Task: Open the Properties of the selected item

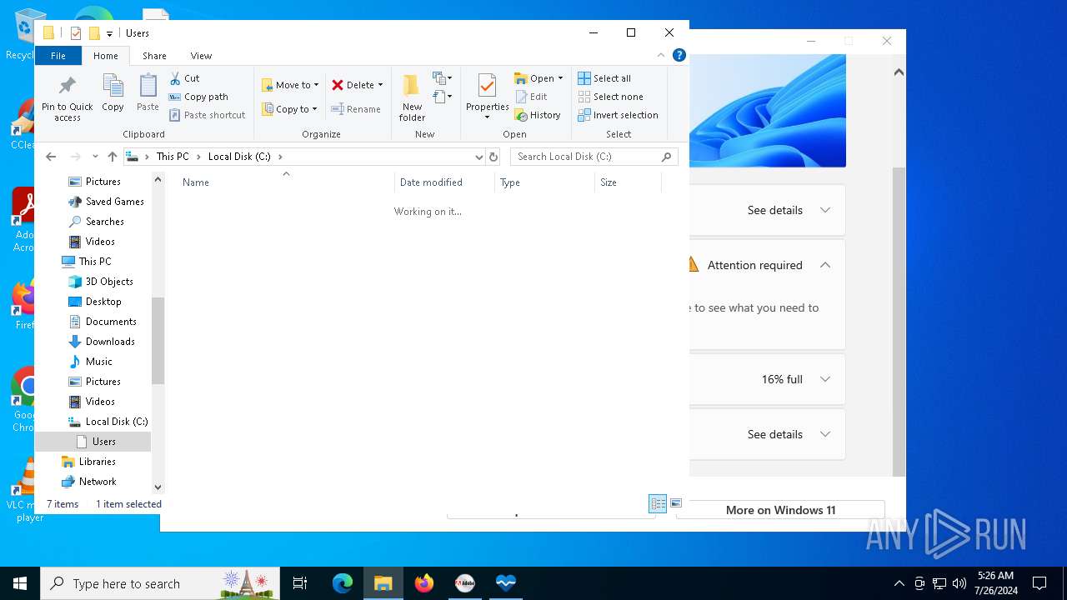Action: click(x=488, y=97)
